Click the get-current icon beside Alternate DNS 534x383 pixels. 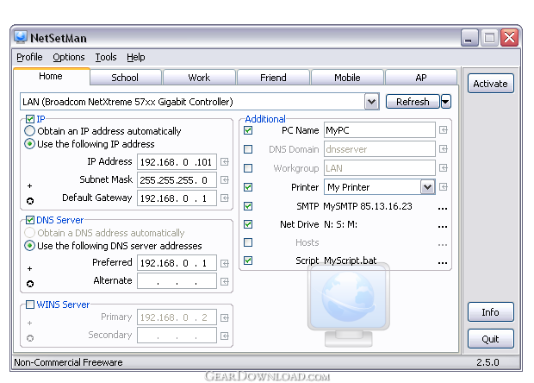pos(225,281)
